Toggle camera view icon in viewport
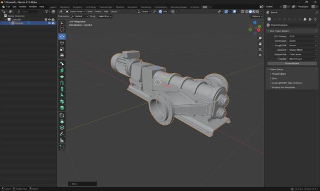320x191 pixels. click(x=260, y=50)
